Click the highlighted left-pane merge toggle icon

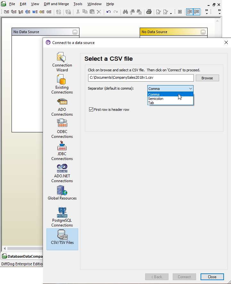[189, 12]
